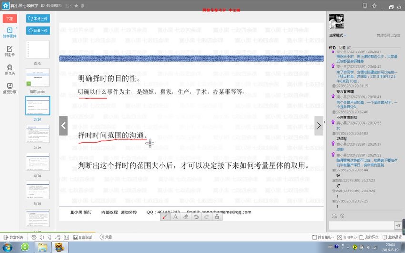The width and height of the screenshot is (405, 253).
Task: Select slide thumbnail 3/10
Action: point(38,134)
